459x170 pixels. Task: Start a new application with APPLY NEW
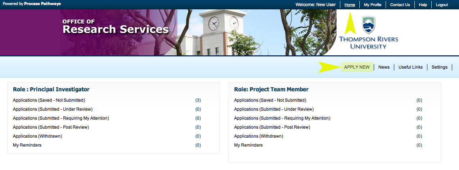356,67
